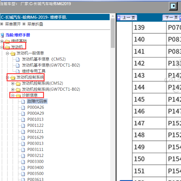Go to previous page 上一页
This screenshot has height=181, width=181.
click(127, 18)
